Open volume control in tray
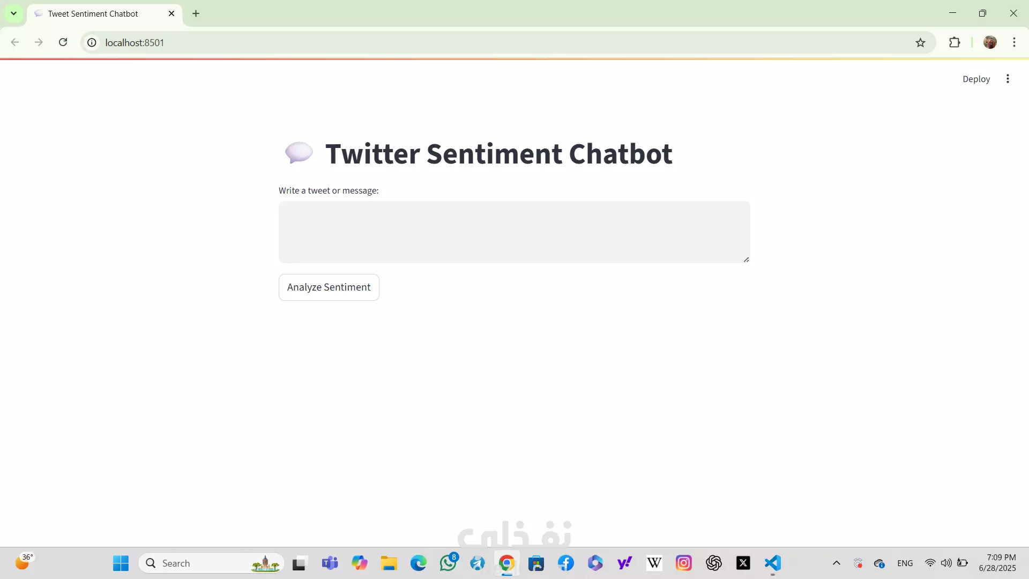The image size is (1029, 579). (946, 563)
